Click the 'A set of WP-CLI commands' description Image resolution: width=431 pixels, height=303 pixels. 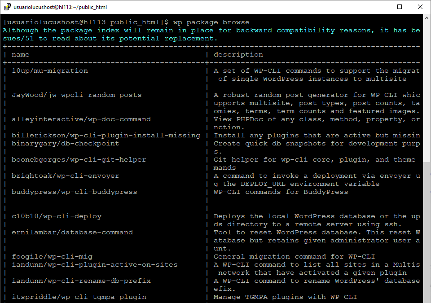(317, 71)
